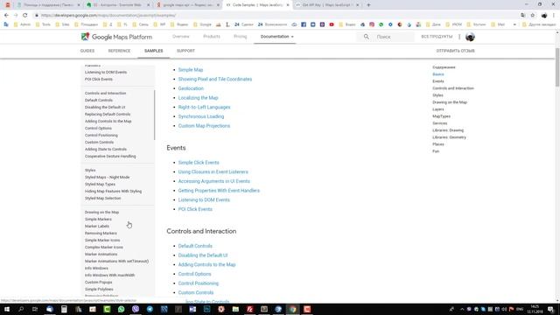The height and width of the screenshot is (315, 560).
Task: Click the Google Maps Platform logo
Action: (116, 37)
